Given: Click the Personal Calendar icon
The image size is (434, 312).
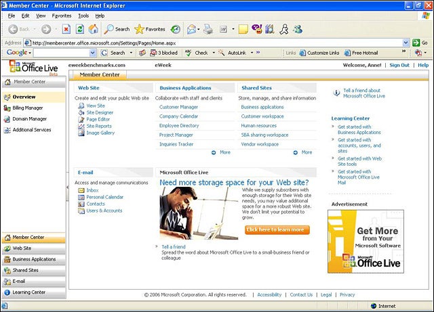Looking at the screenshot, I should 81,198.
